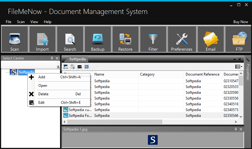
Task: Choose Open from the context menu
Action: [59, 86]
